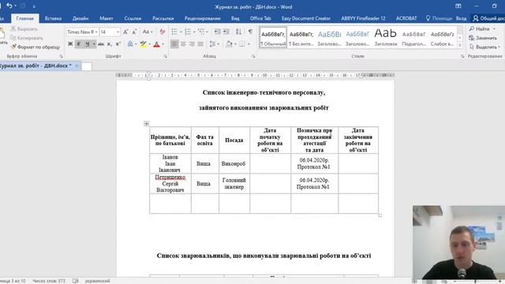
Task: Apply bulleted list icon
Action: (x=174, y=32)
